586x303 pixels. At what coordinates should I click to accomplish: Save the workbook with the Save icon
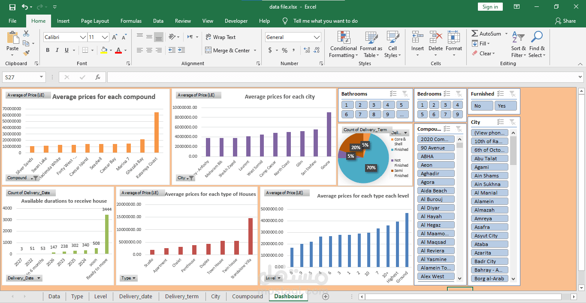[x=12, y=7]
